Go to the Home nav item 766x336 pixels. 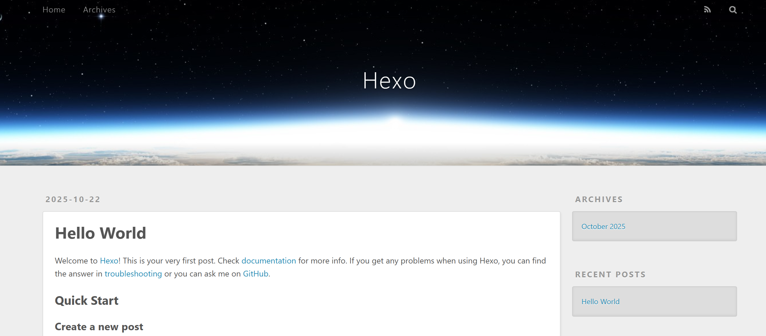[x=54, y=10]
